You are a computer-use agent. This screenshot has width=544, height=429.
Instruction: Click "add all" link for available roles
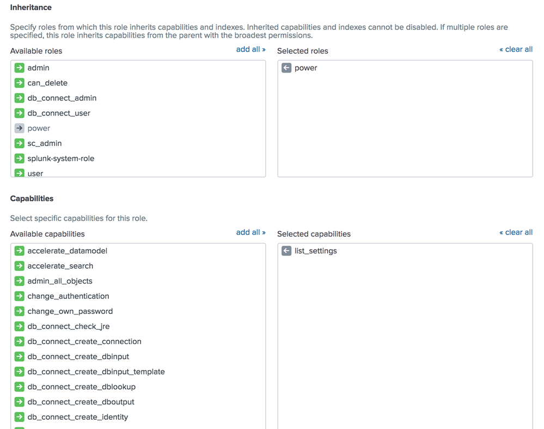[x=250, y=50]
